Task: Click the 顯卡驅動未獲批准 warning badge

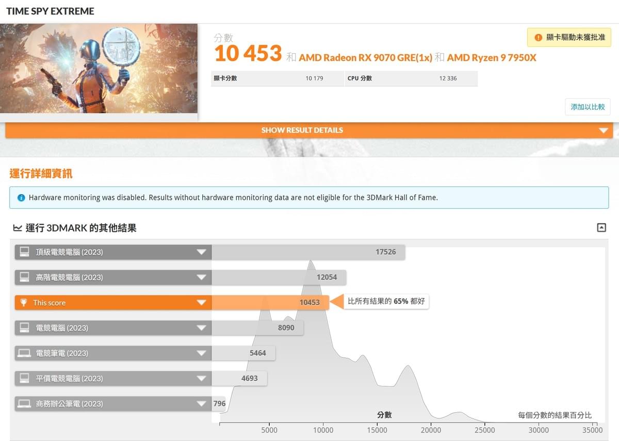Action: (569, 38)
